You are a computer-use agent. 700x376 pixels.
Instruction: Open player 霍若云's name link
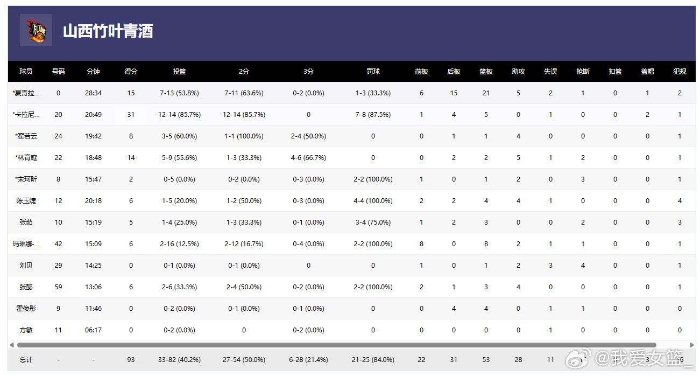[26, 136]
